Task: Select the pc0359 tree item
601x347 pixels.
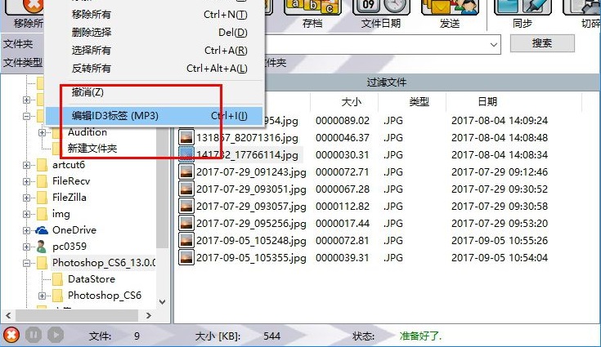Action: (70, 247)
